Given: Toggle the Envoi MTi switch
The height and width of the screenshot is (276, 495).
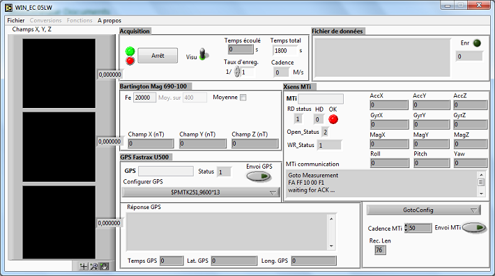Looking at the screenshot, I should coord(474,227).
